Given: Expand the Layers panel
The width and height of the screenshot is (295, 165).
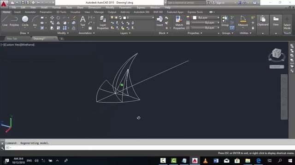Looking at the screenshot, I should pyautogui.click(x=125, y=33).
